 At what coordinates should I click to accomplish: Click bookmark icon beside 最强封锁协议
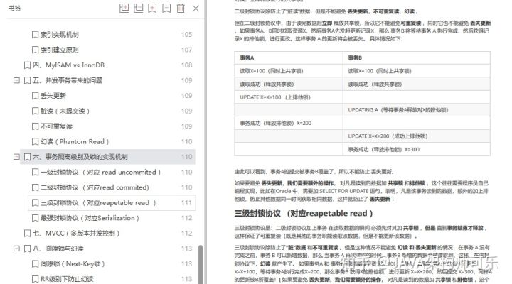tap(36, 218)
